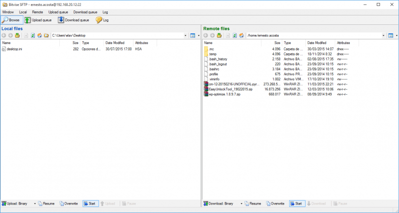Open the Upload queue view
This screenshot has height=213, width=399.
(38, 20)
